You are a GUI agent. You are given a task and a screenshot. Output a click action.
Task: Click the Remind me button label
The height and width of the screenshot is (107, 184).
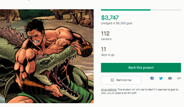124,80
